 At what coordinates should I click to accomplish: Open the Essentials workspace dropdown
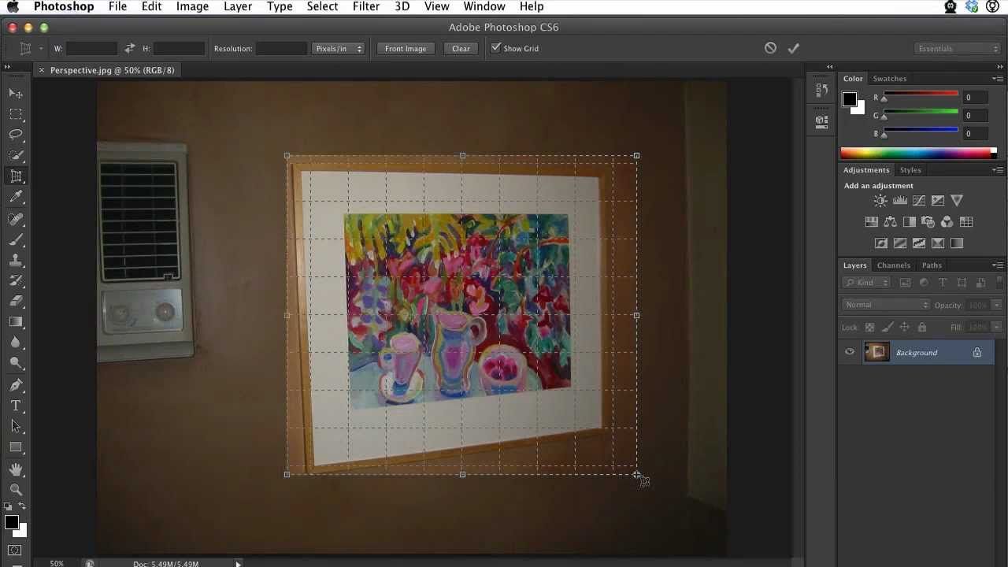coord(958,49)
